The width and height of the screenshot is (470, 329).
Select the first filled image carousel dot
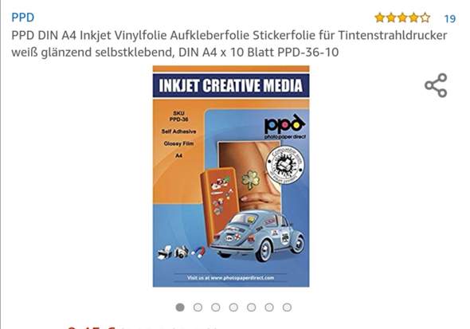coord(180,307)
